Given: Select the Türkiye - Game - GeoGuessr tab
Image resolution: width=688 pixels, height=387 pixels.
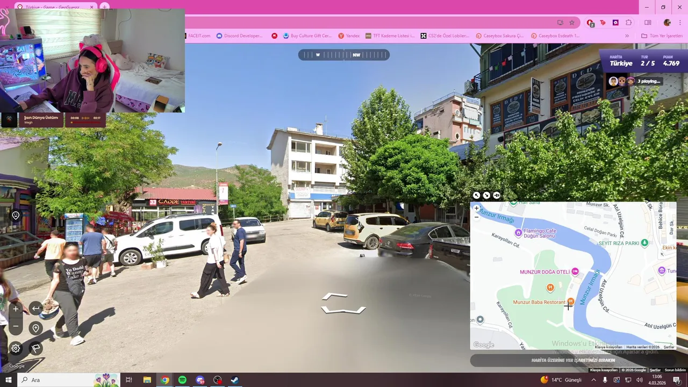Looking at the screenshot, I should tap(55, 7).
